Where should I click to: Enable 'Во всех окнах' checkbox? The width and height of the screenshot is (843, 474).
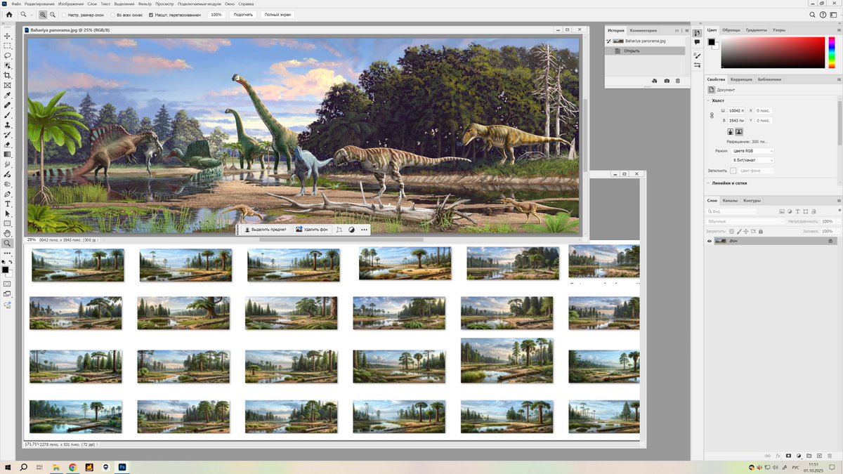[x=113, y=15]
